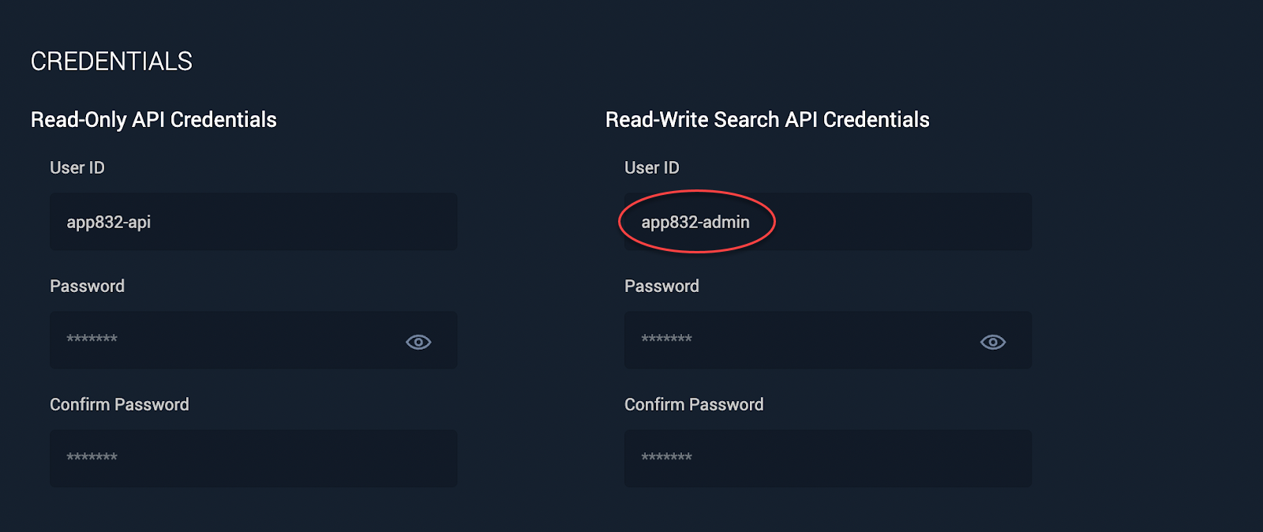
Task: Click the User ID label under Read-Only credentials
Action: 77,167
